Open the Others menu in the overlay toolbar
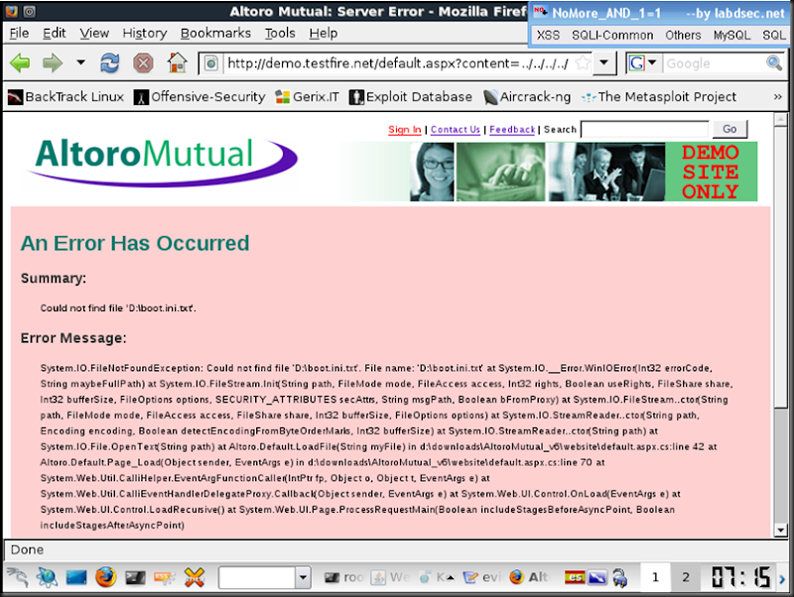 click(683, 36)
